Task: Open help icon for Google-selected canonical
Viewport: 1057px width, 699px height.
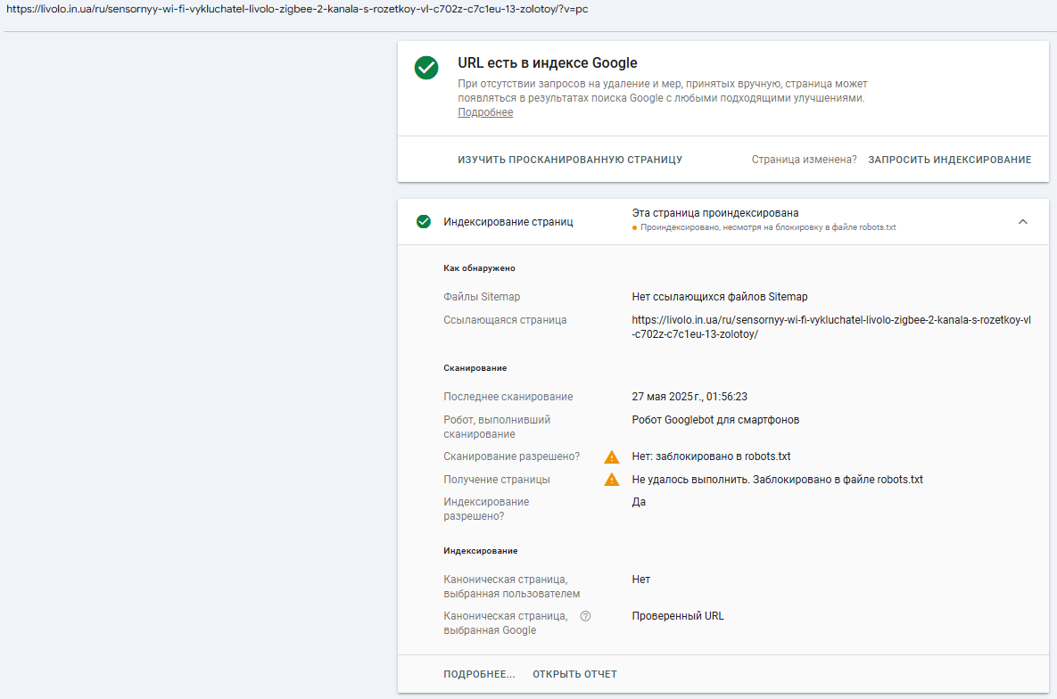Action: [585, 616]
